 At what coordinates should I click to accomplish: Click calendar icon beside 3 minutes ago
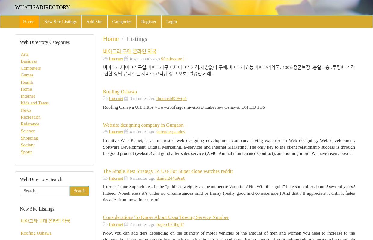(x=126, y=98)
